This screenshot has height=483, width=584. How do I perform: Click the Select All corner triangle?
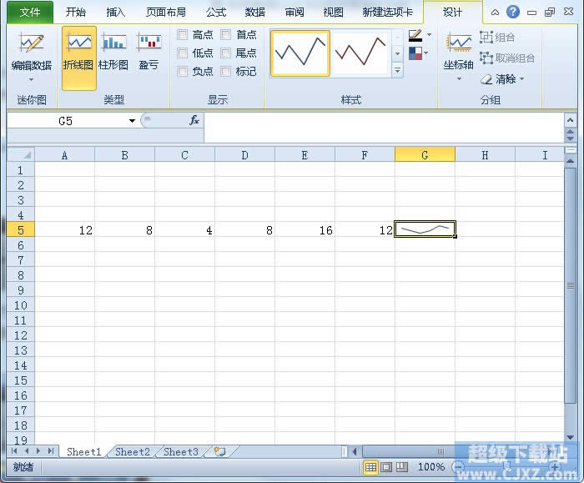(21, 154)
